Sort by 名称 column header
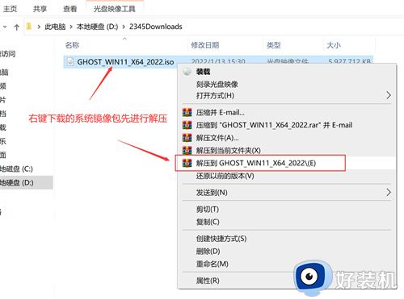 tap(72, 45)
